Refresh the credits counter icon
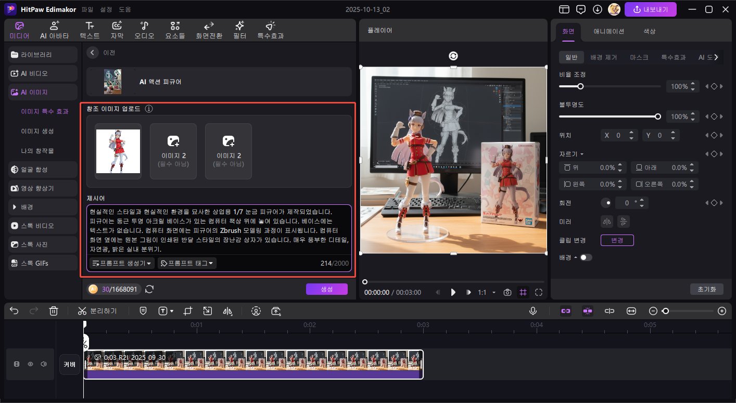Viewport: 736px width, 403px height. pyautogui.click(x=149, y=289)
